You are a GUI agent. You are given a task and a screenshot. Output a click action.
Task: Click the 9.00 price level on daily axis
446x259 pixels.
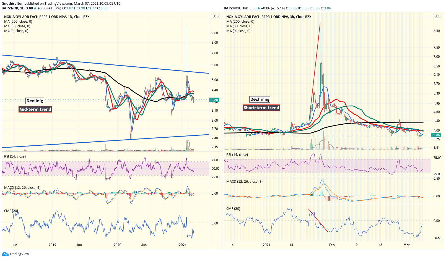(x=215, y=33)
